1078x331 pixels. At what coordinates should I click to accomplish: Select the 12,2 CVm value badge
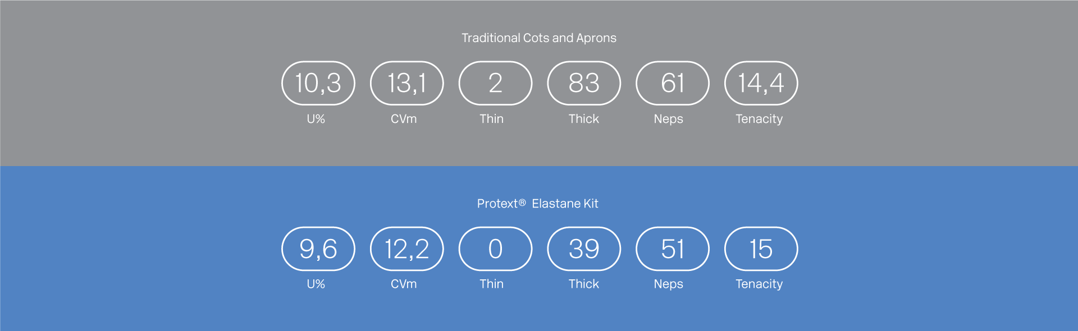406,249
